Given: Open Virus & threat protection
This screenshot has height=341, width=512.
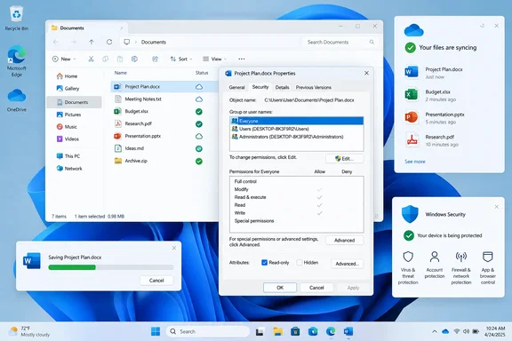Looking at the screenshot, I should click(x=408, y=267).
